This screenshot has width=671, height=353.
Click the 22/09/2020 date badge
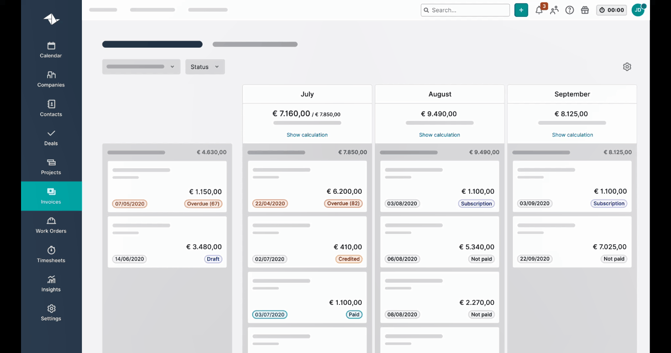(x=534, y=259)
